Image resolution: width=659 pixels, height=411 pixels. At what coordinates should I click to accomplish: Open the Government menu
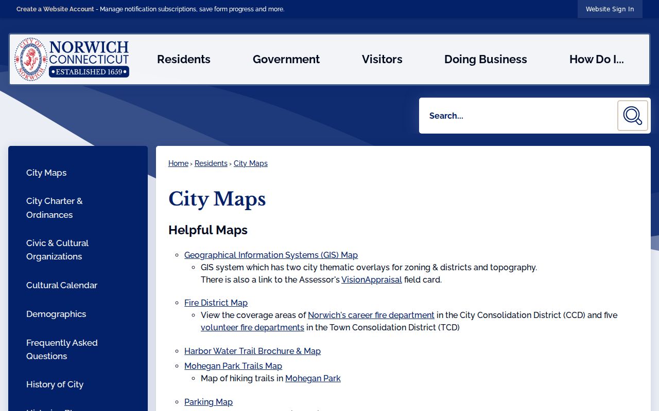(x=286, y=59)
